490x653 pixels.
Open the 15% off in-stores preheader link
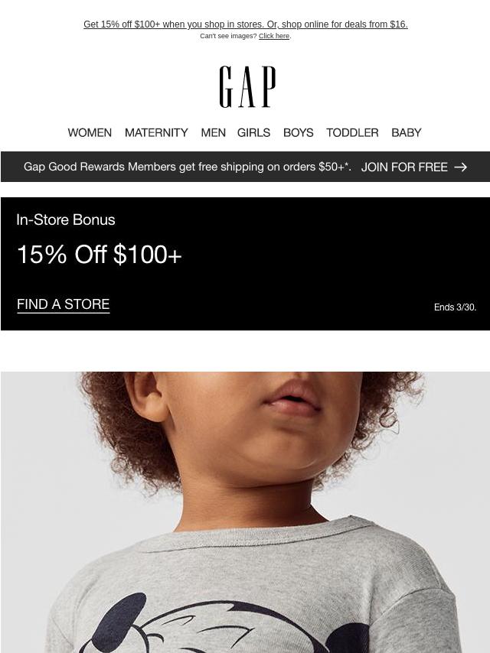click(245, 24)
